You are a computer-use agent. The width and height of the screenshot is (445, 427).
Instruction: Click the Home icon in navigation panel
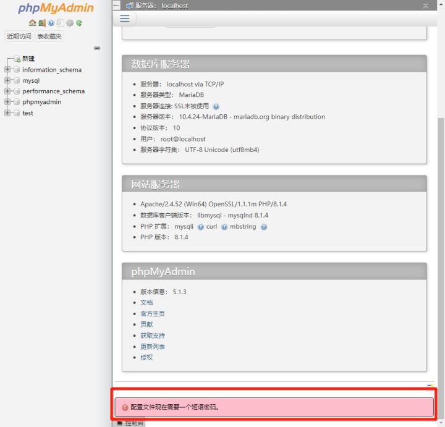[x=32, y=23]
